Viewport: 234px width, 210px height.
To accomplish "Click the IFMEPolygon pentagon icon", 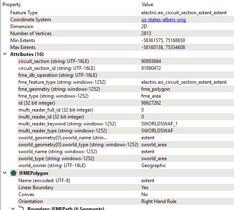I will [x=13, y=173].
